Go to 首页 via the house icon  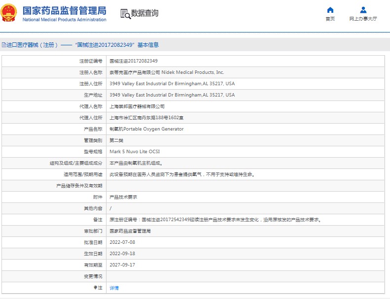[330, 10]
